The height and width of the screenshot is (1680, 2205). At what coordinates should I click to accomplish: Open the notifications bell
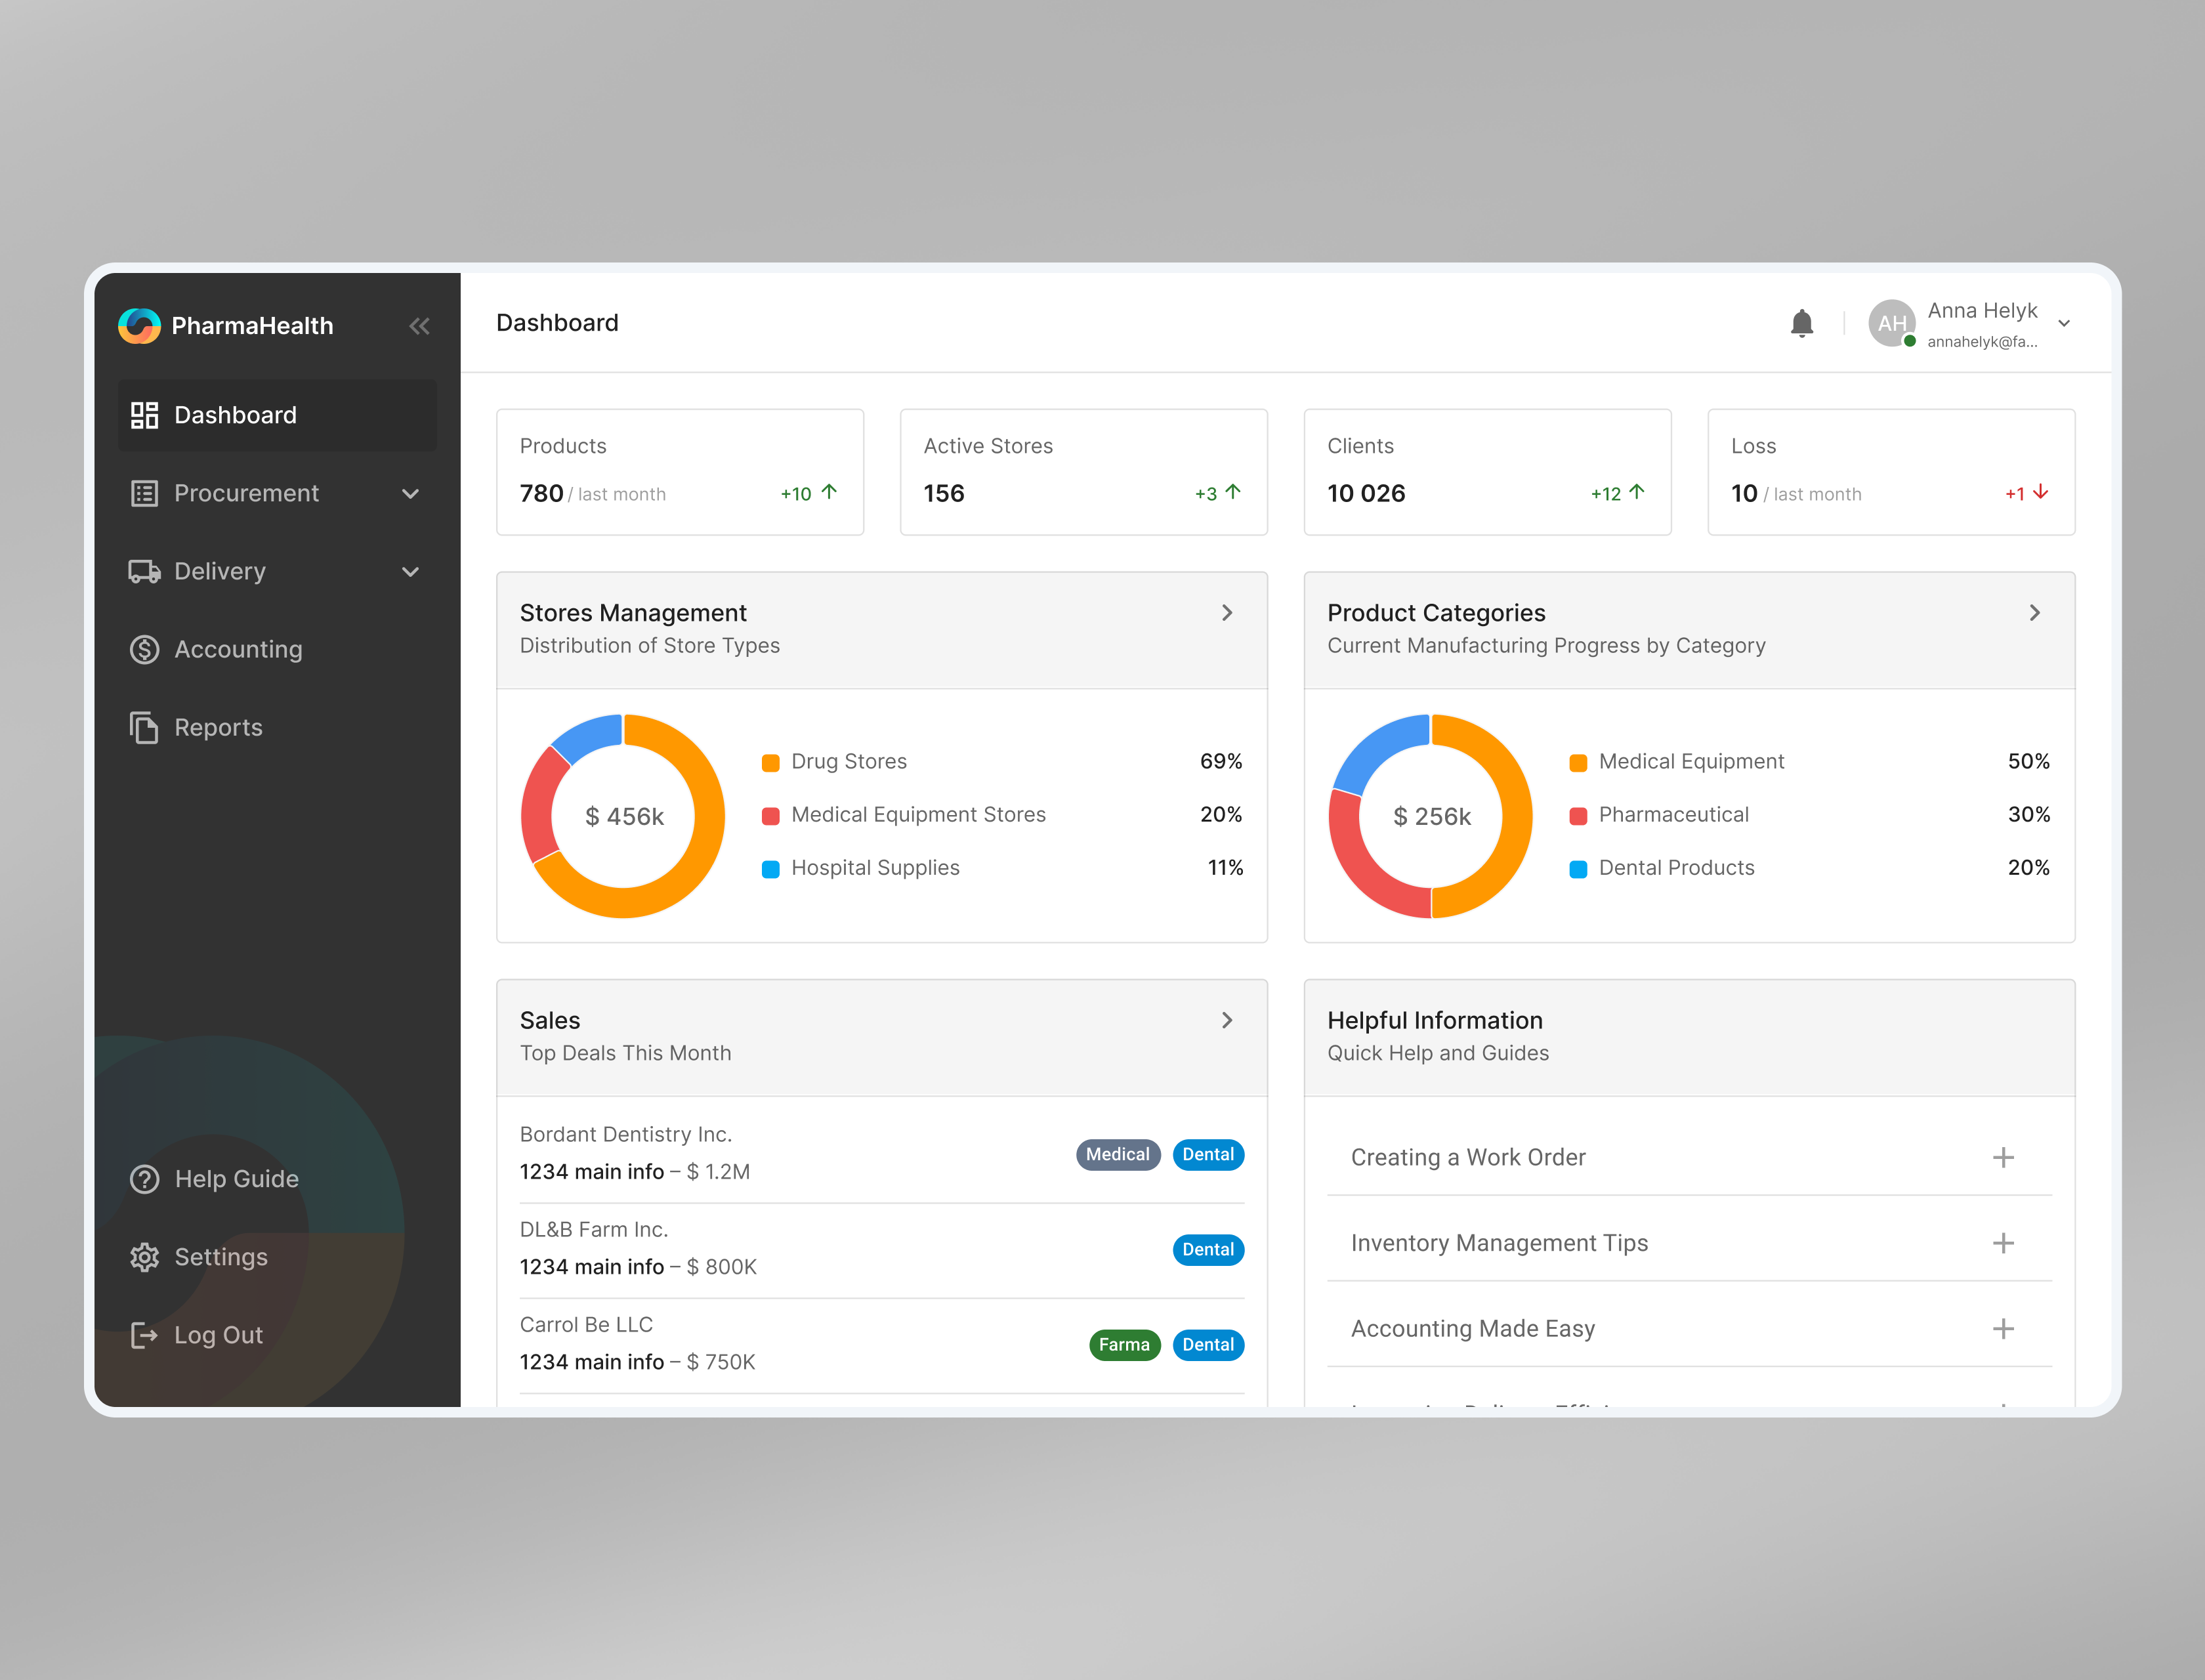pos(1802,323)
